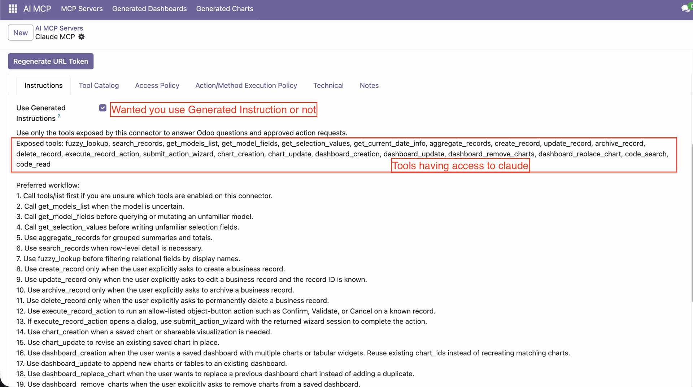Click step 15 'Use chart_update' line

(x=118, y=342)
